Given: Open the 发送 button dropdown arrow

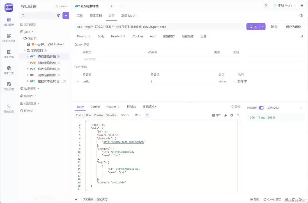Looking at the screenshot, I should [263, 27].
